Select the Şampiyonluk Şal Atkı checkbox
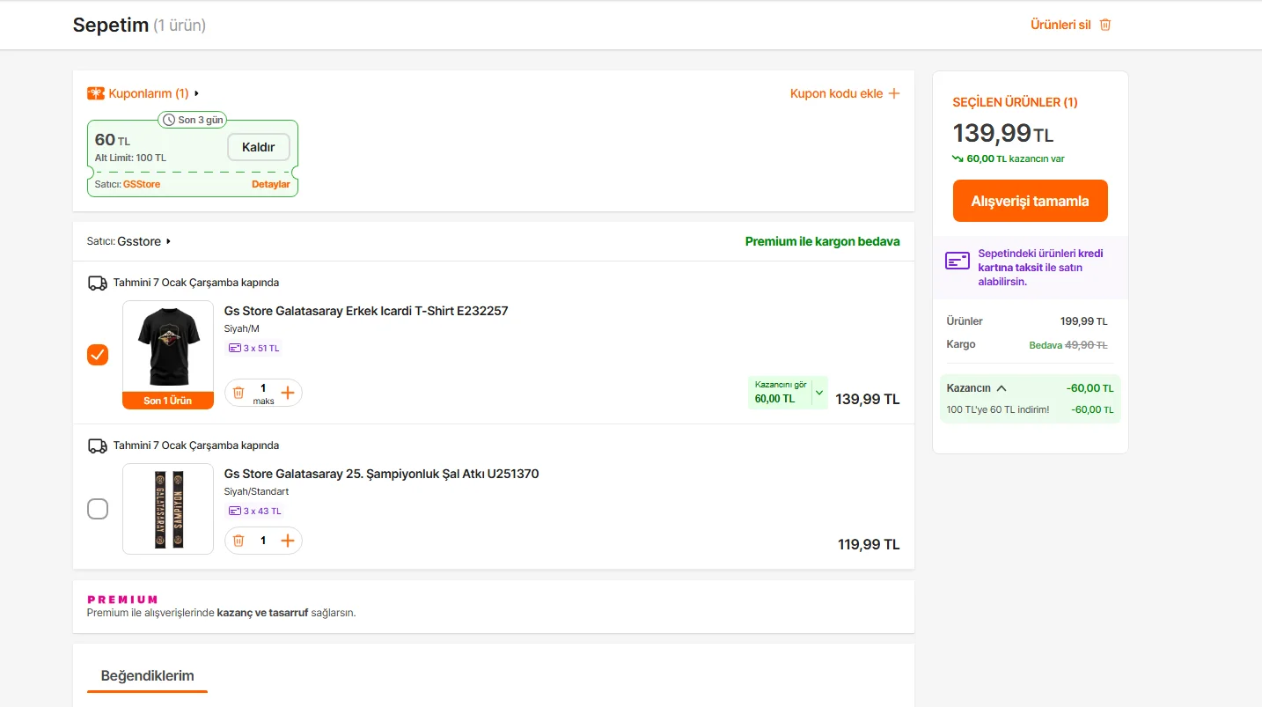 pos(98,509)
